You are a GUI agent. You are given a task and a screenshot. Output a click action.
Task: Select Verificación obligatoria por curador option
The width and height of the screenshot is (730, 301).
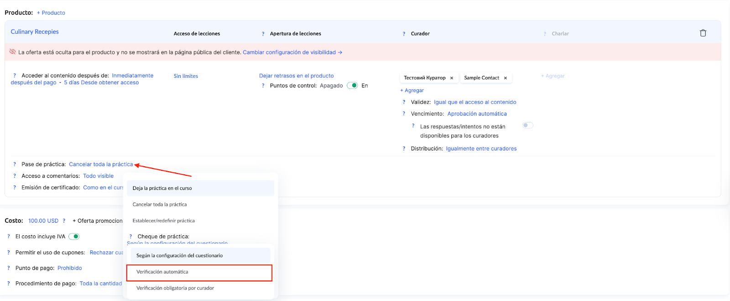click(x=175, y=288)
